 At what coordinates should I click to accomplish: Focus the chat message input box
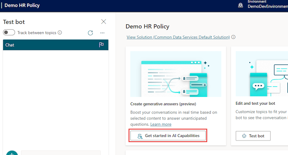[61, 153]
